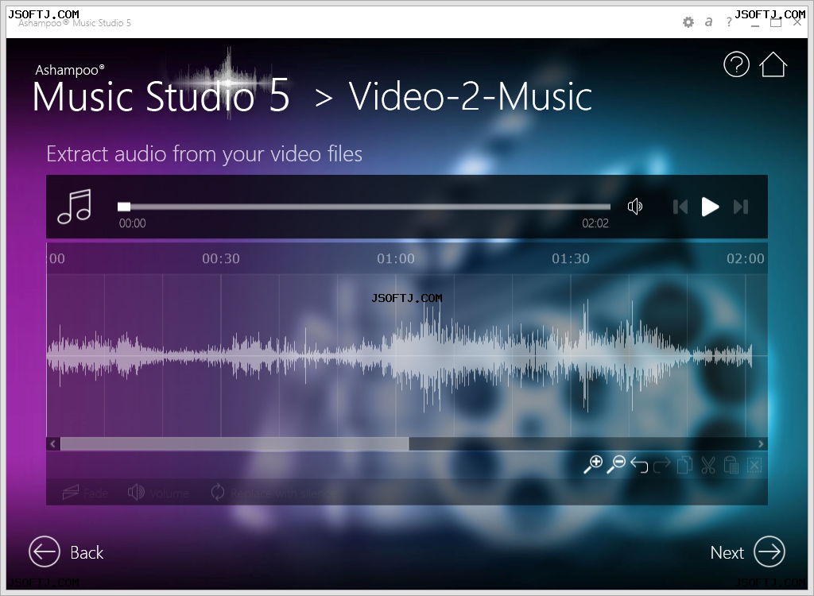Image resolution: width=814 pixels, height=596 pixels.
Task: Open settings gear in title bar
Action: click(x=688, y=22)
